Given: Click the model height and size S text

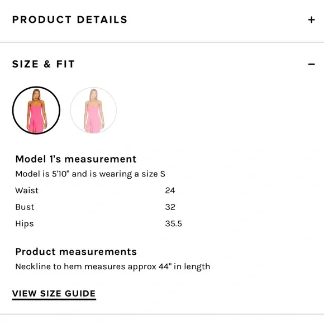Looking at the screenshot, I should click(x=90, y=174).
